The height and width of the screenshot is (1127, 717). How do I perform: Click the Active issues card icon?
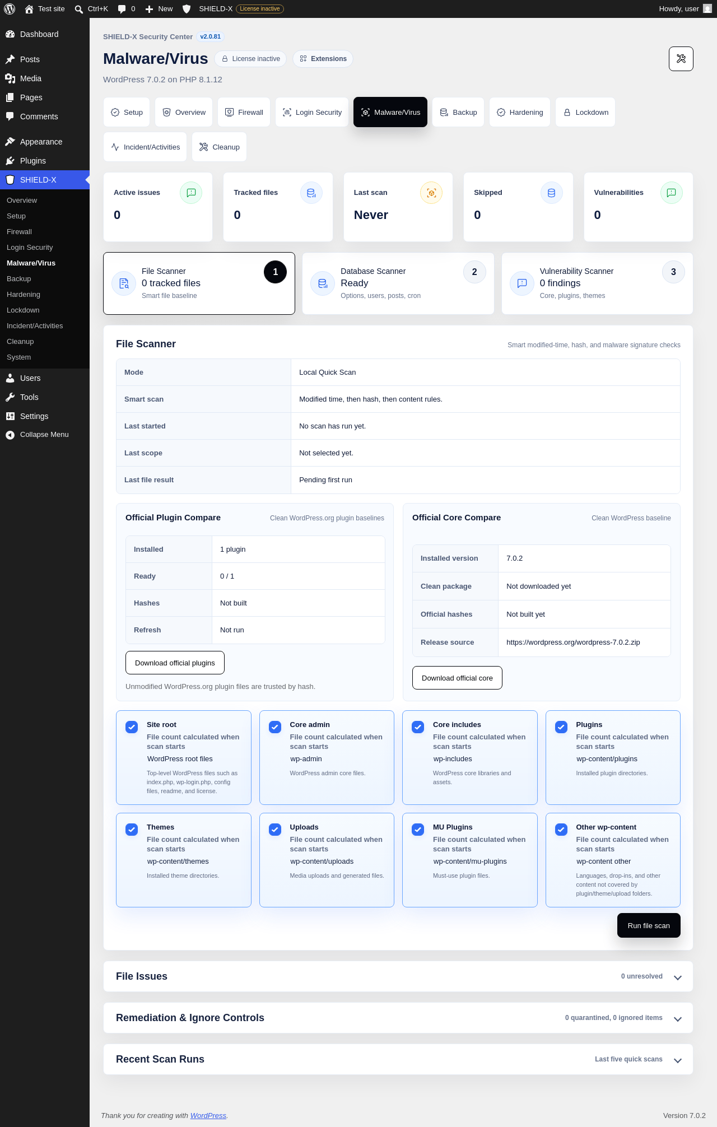tap(191, 193)
